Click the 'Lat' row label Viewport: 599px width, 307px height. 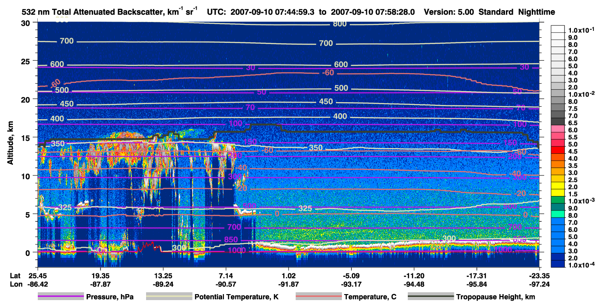(15, 276)
